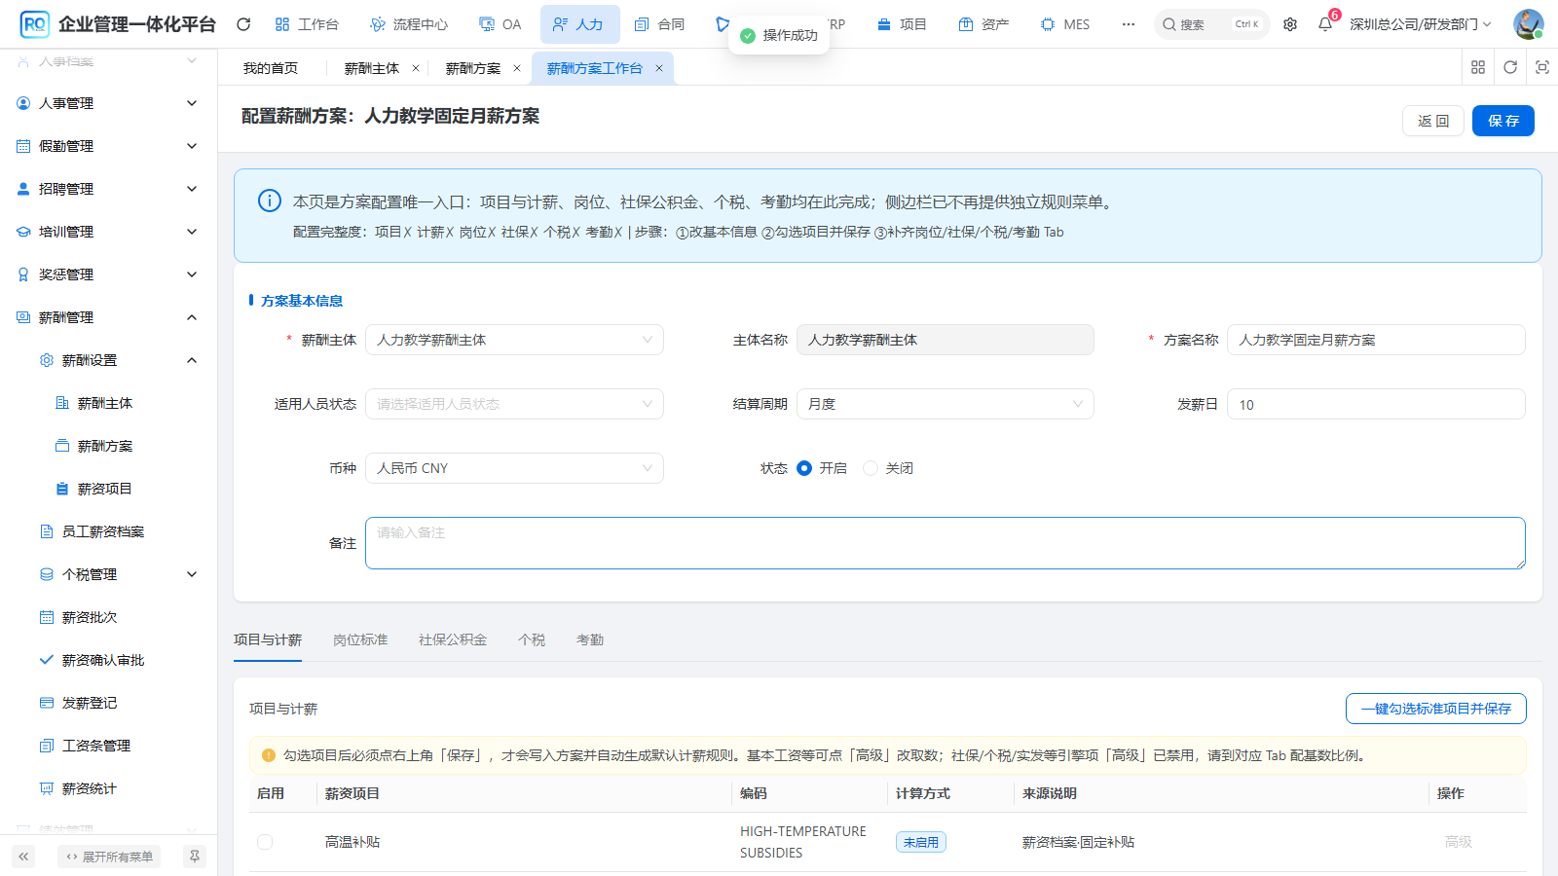Reload the page using the tab bar refresh icon
Viewport: 1558px width, 876px height.
(x=1510, y=67)
